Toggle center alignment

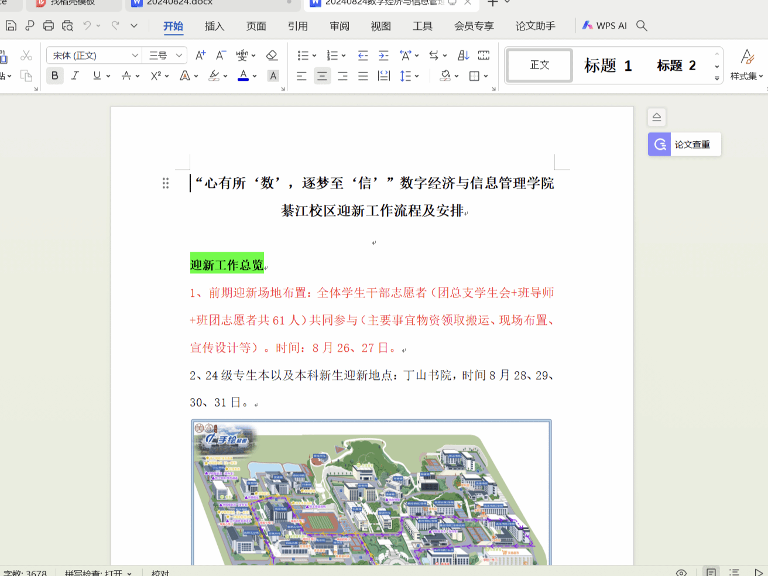pos(322,76)
